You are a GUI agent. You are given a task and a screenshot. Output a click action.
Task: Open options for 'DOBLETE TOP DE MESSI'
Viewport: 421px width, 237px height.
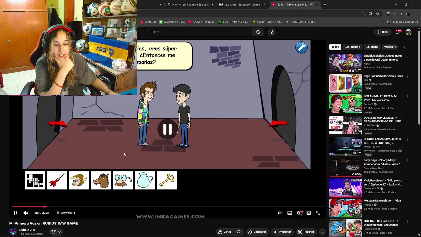(x=407, y=118)
